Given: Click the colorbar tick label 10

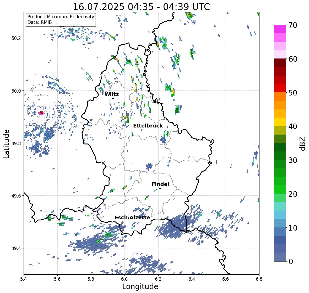Looking at the screenshot, I should (293, 228).
